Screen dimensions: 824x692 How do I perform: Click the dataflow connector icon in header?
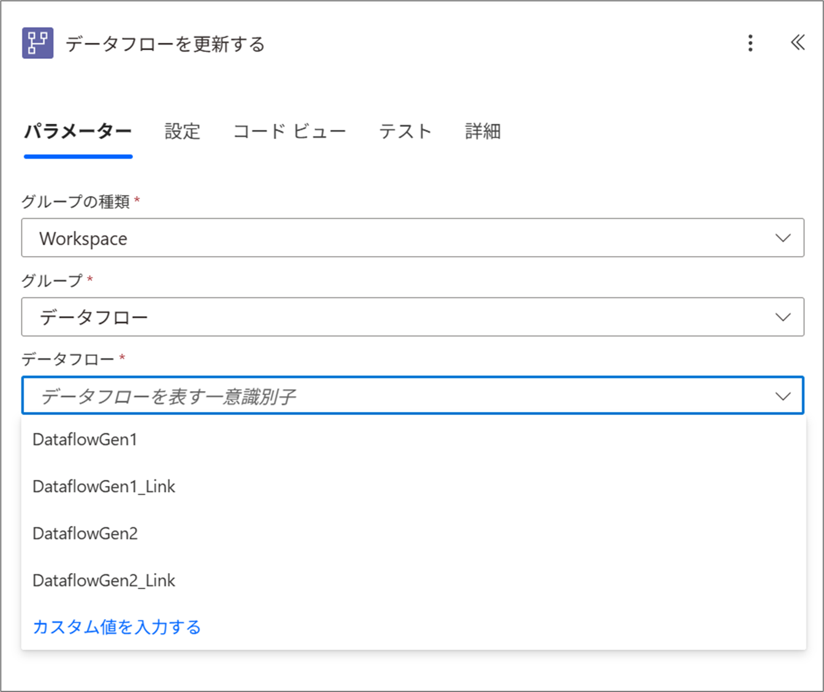click(37, 43)
